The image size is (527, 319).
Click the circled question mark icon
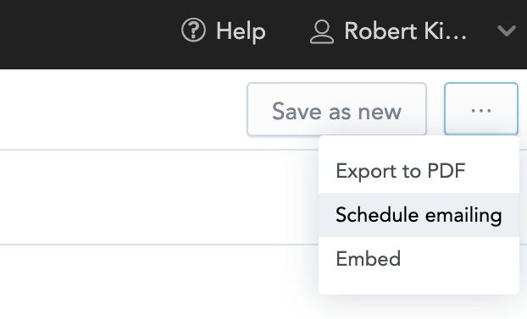[x=193, y=30]
